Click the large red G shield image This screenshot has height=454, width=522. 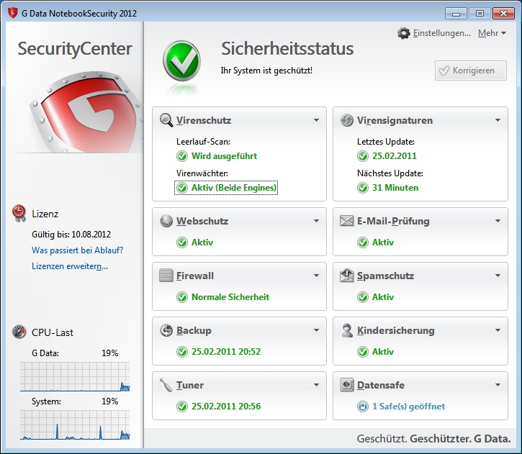86,112
